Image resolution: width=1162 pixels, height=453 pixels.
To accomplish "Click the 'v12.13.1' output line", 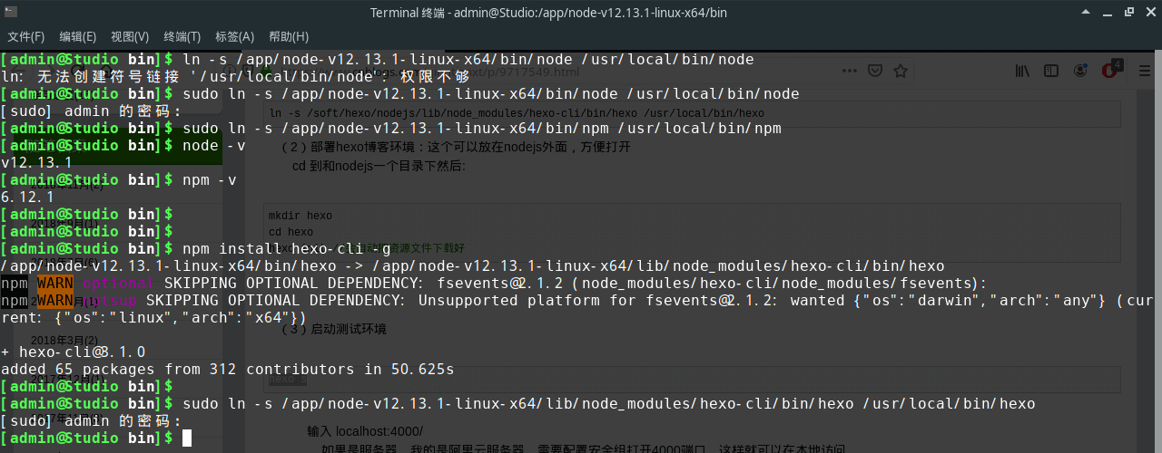I will [36, 163].
